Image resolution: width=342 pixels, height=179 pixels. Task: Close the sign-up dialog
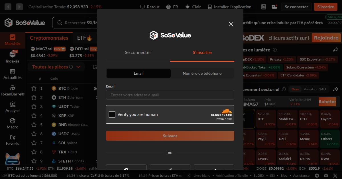(x=231, y=24)
